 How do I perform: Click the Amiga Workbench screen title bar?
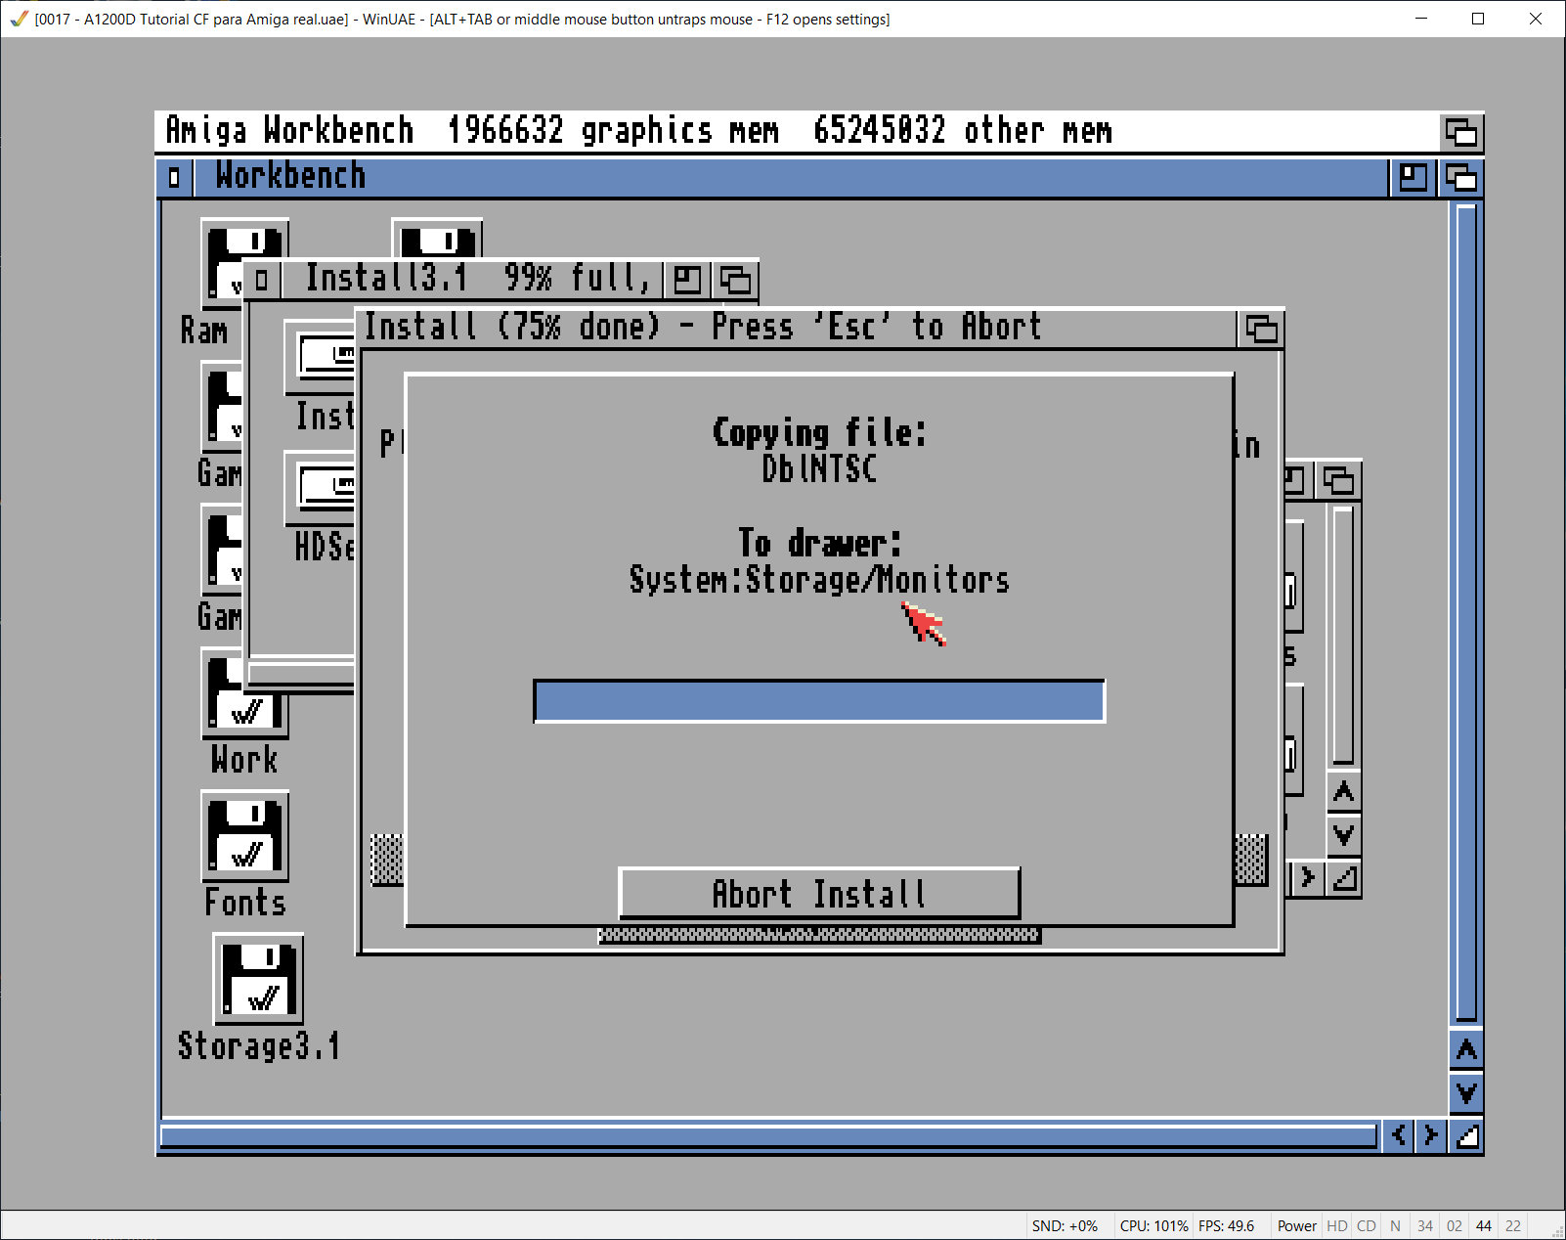[x=797, y=131]
